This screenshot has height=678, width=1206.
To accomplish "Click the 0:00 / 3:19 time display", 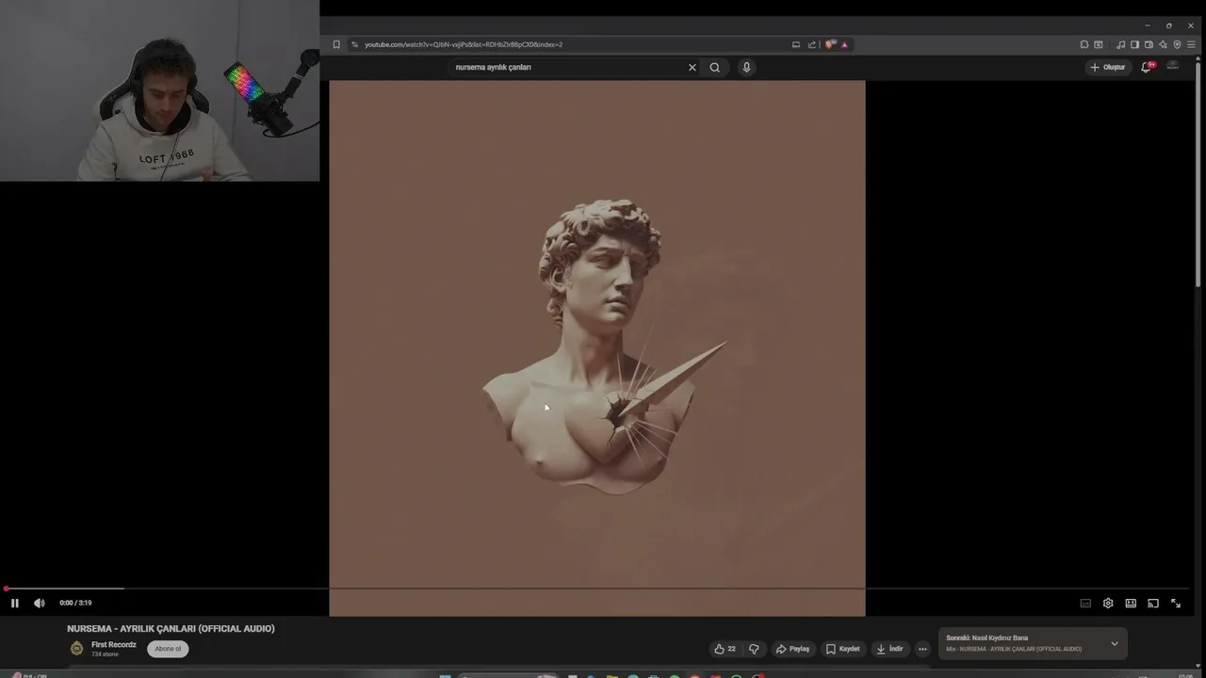I will tap(75, 603).
